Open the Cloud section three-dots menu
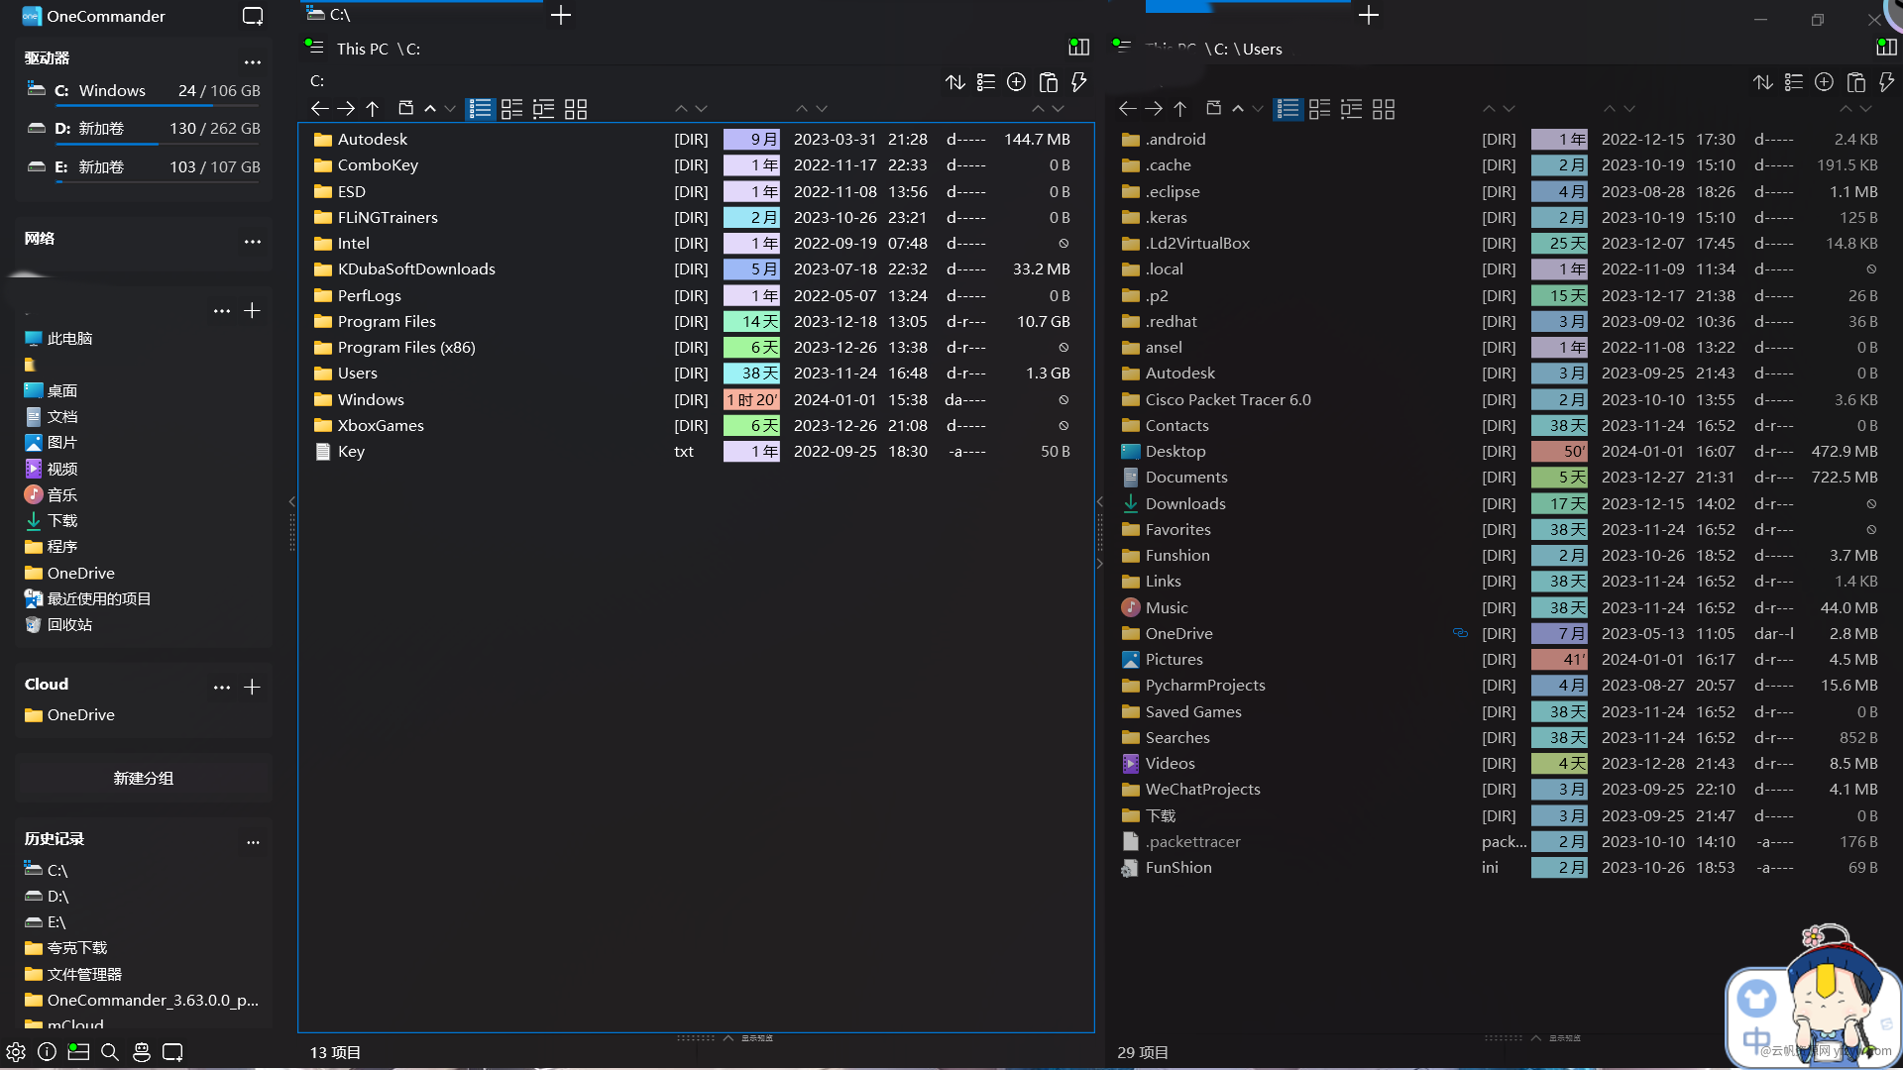The width and height of the screenshot is (1903, 1070). click(x=222, y=688)
